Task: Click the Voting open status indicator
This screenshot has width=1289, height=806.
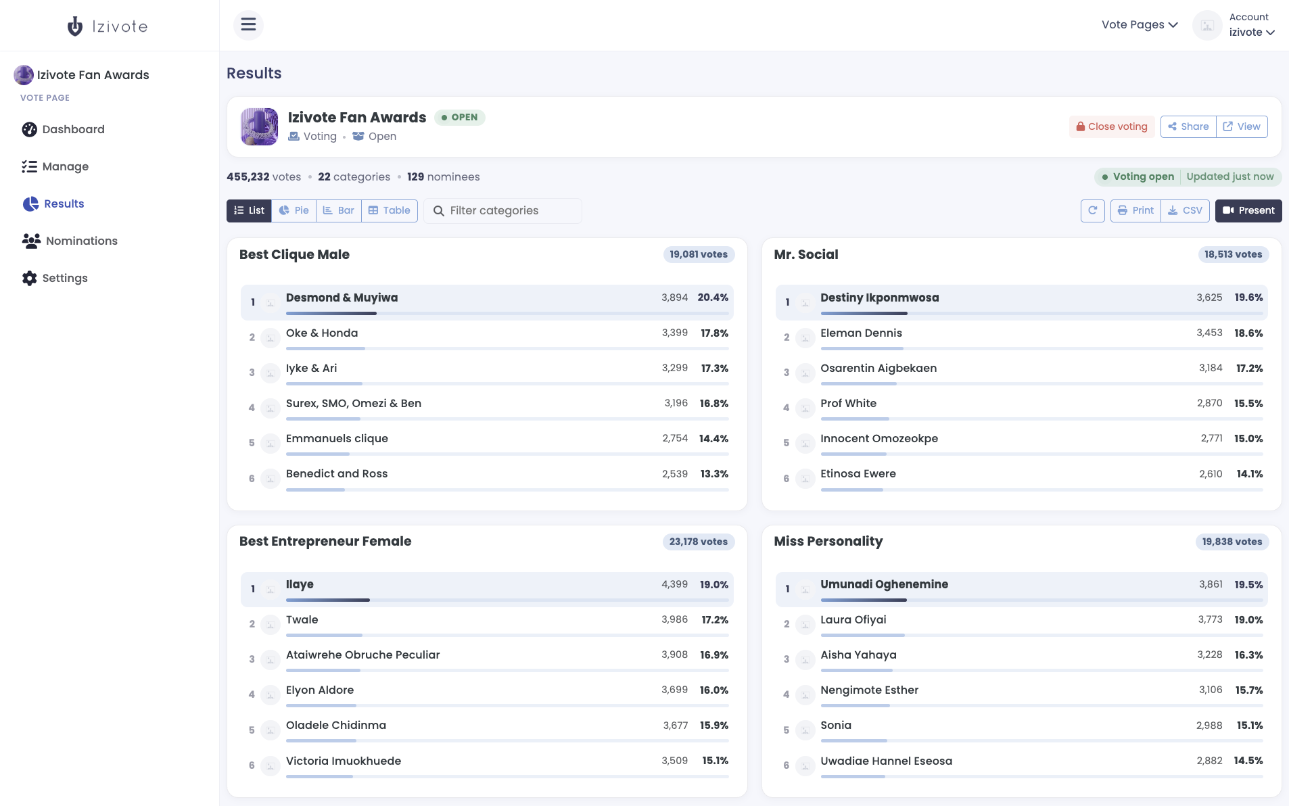Action: [x=1138, y=176]
